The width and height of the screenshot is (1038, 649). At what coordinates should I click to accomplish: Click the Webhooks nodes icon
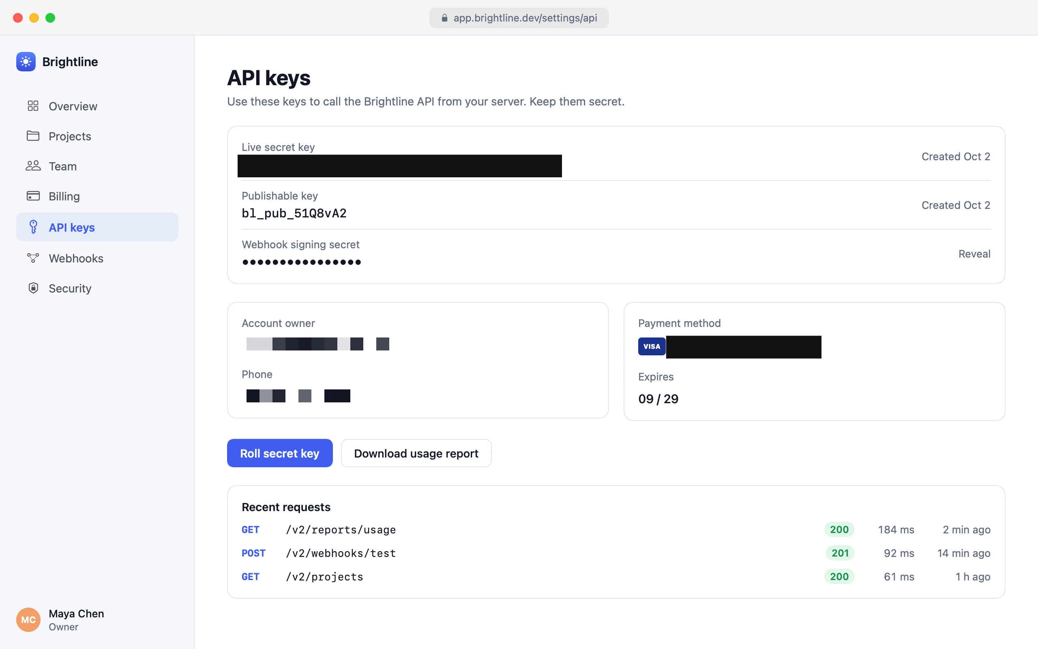[x=33, y=258]
